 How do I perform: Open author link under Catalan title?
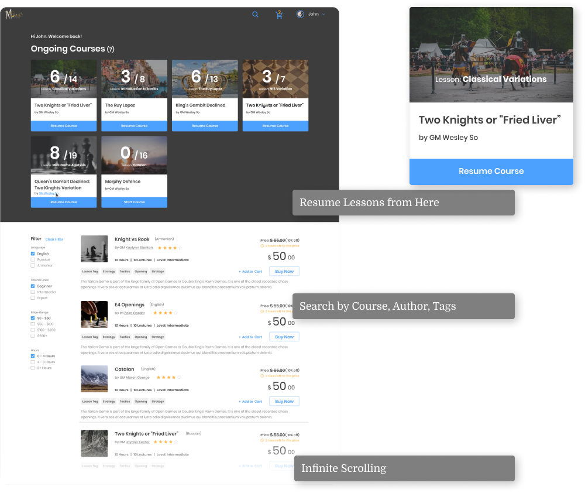pos(137,378)
